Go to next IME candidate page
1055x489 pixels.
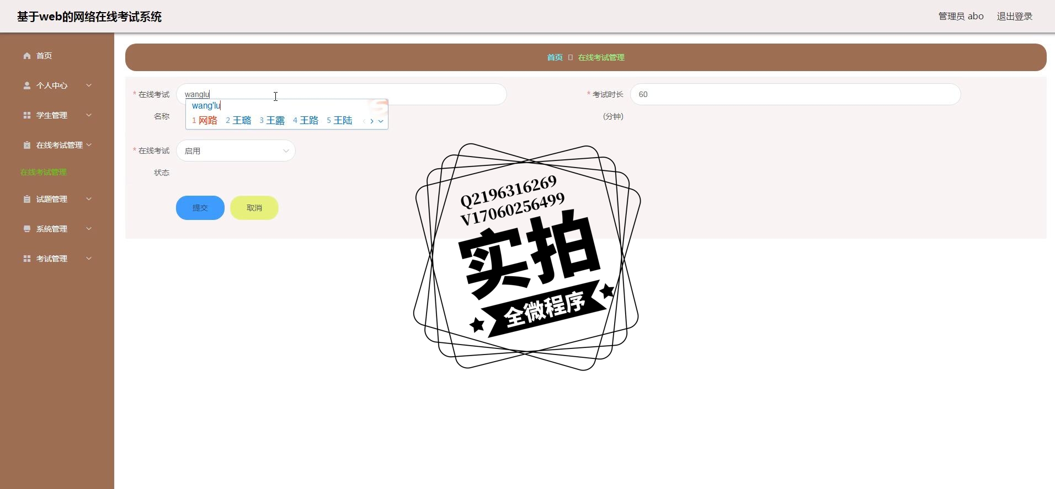372,121
